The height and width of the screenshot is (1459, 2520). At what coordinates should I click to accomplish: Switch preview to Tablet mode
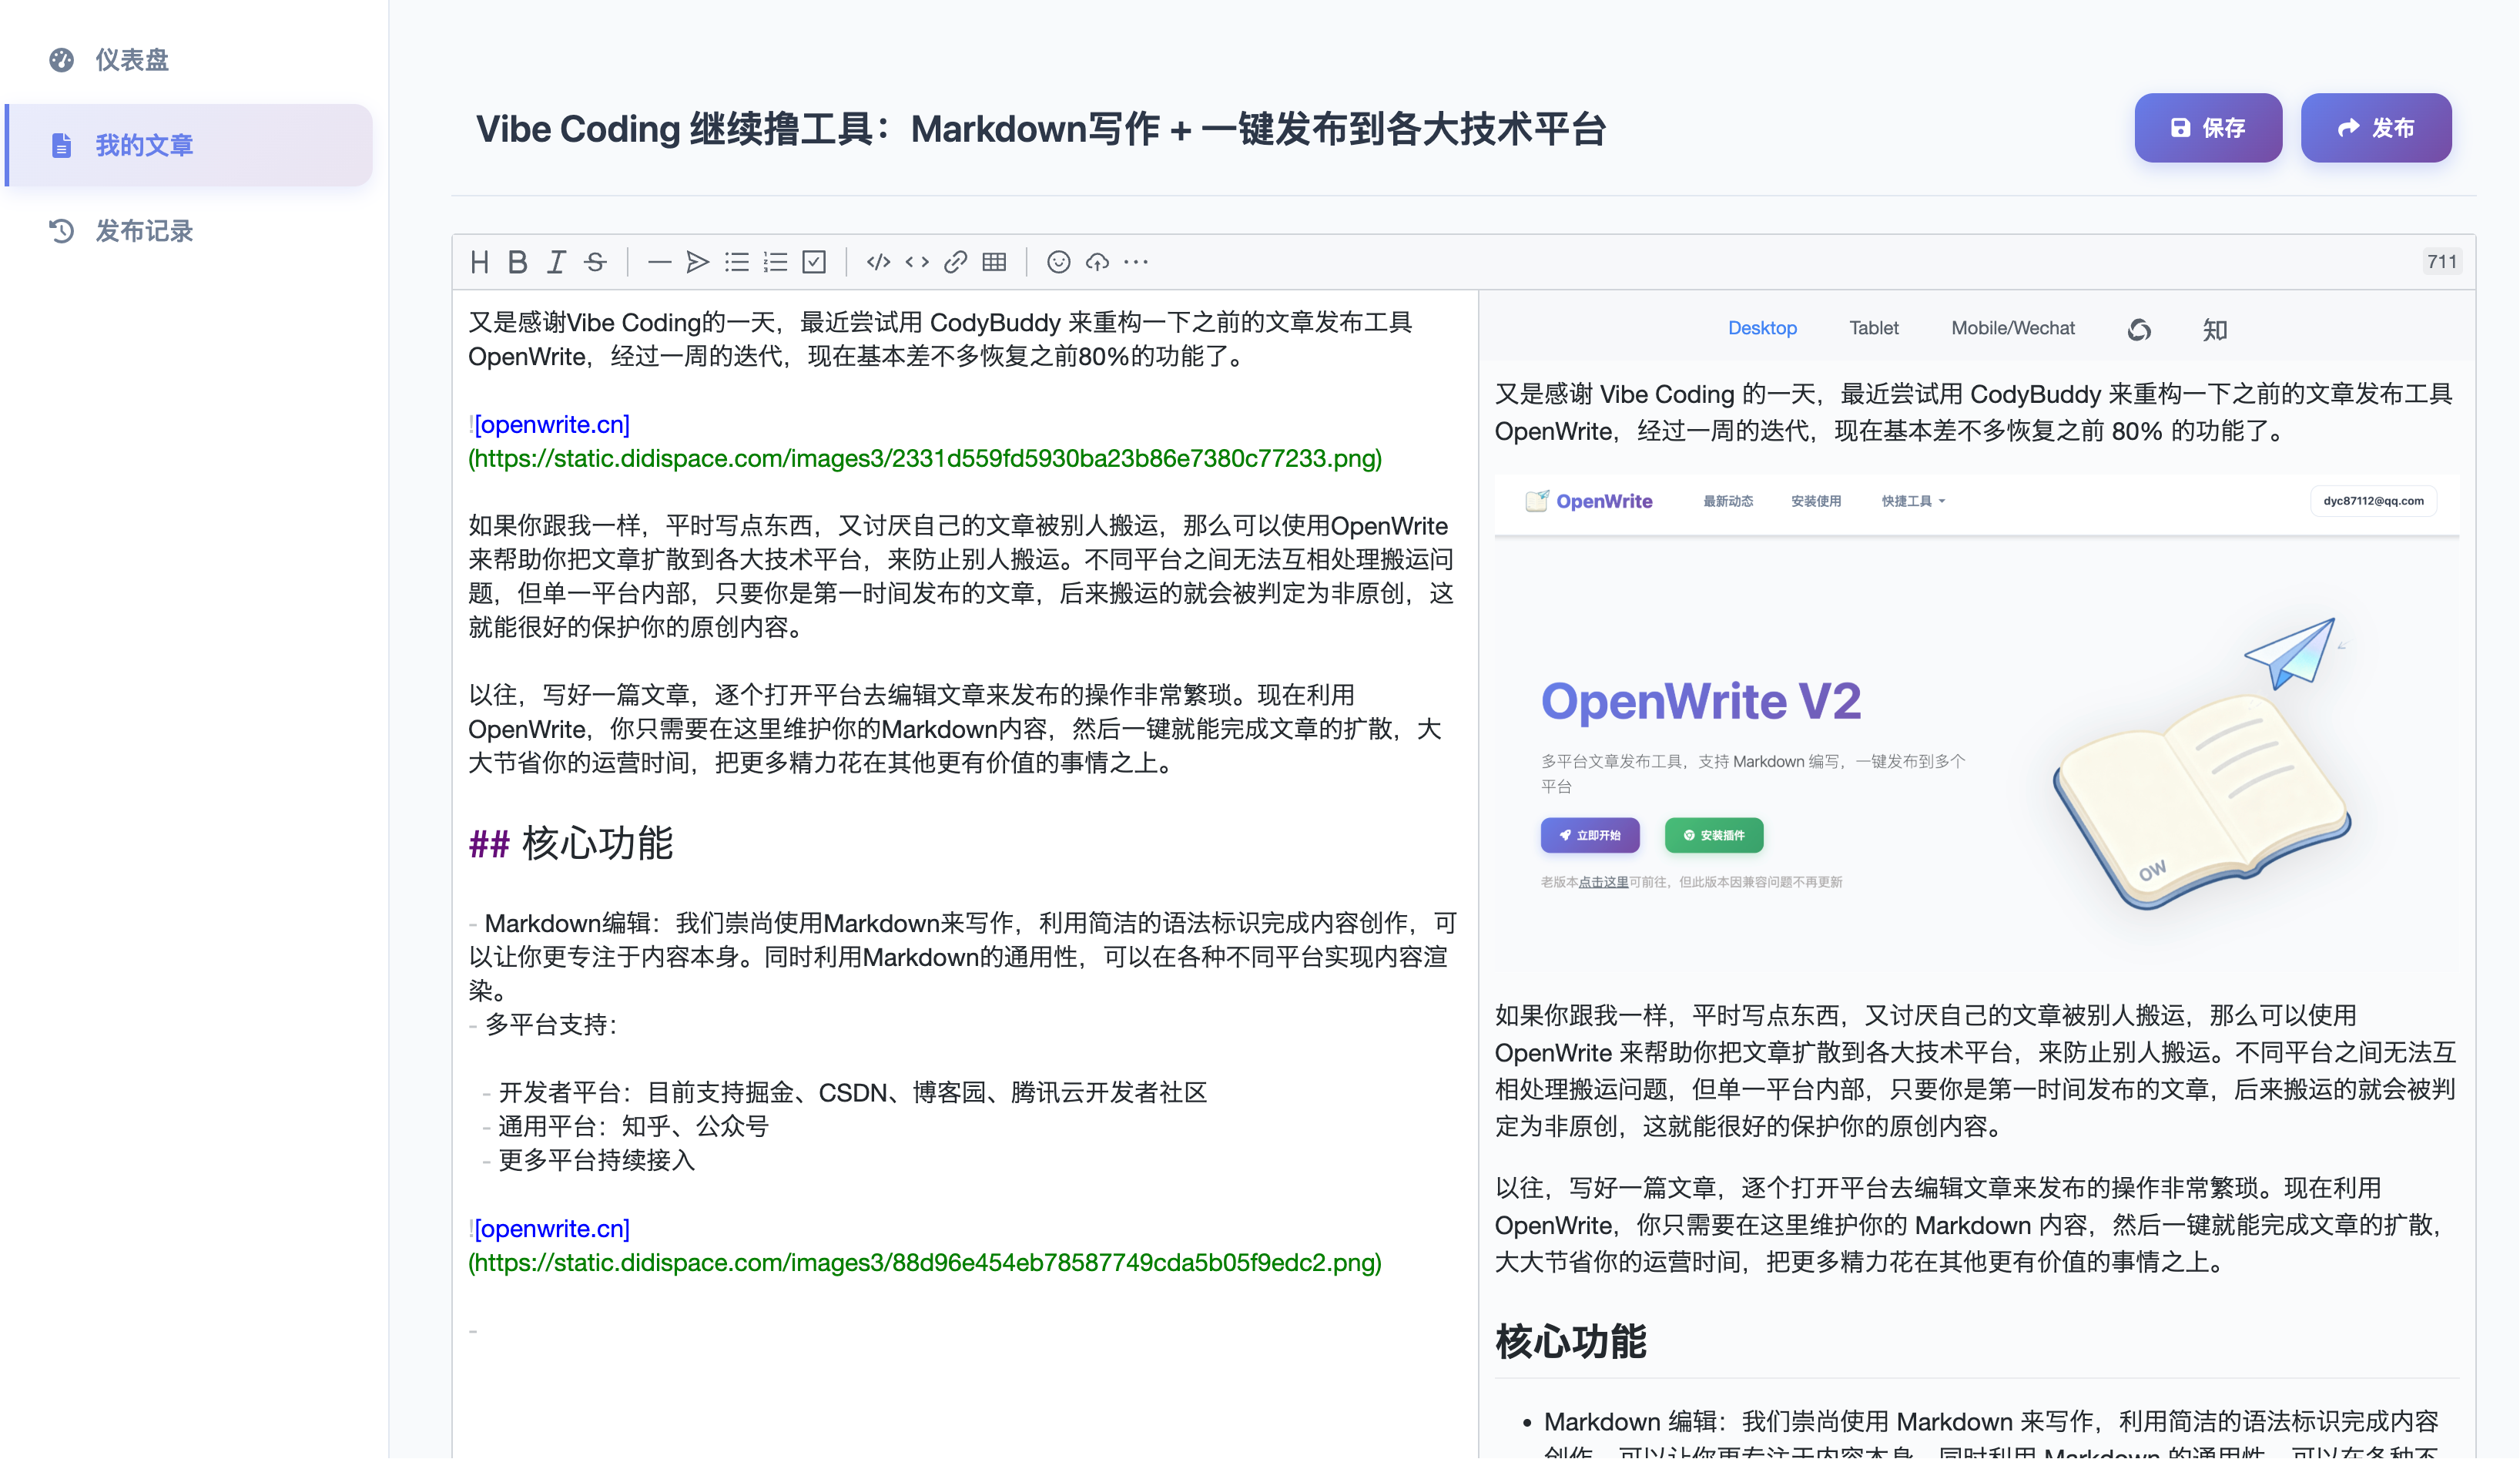1873,328
